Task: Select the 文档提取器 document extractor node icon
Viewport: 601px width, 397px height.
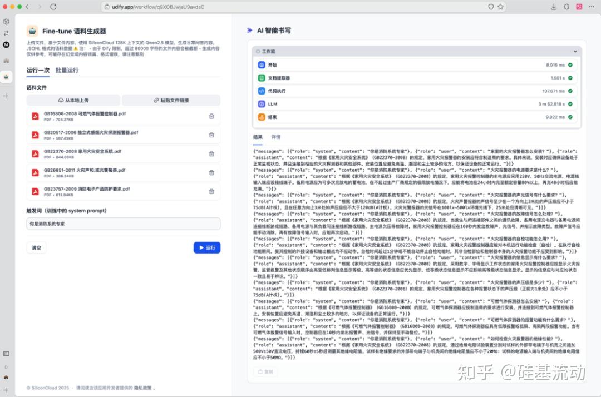Action: click(x=261, y=78)
